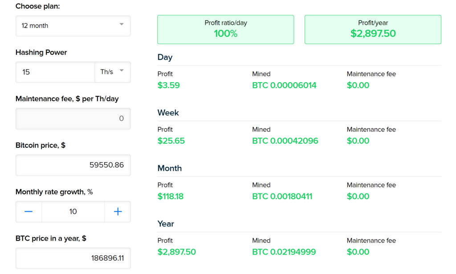This screenshot has width=456, height=274.
Task: Increase monthly rate growth with plus
Action: point(118,212)
